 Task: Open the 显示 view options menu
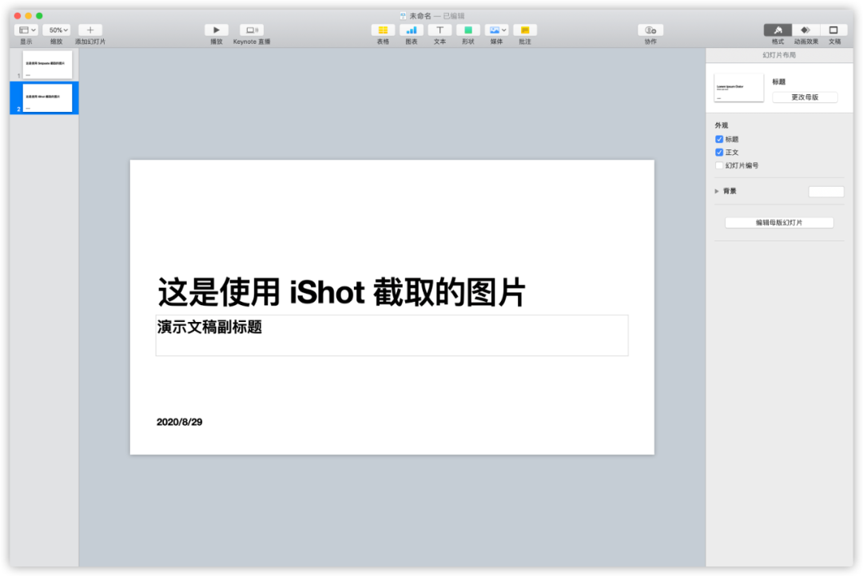[x=26, y=30]
